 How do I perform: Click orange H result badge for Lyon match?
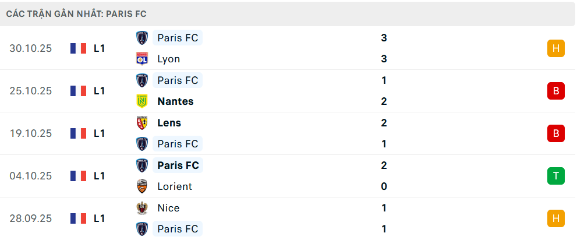555,48
